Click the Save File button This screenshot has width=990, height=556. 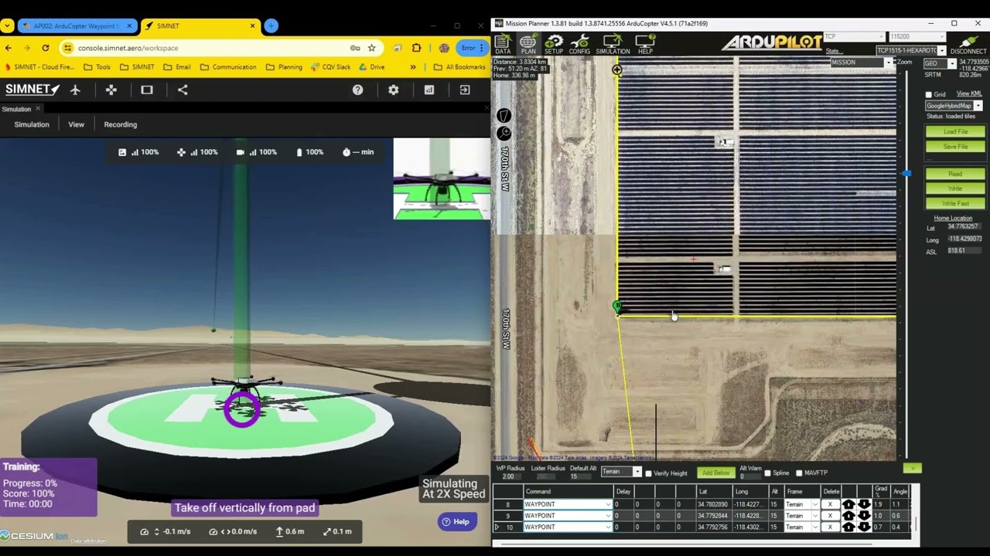click(955, 147)
